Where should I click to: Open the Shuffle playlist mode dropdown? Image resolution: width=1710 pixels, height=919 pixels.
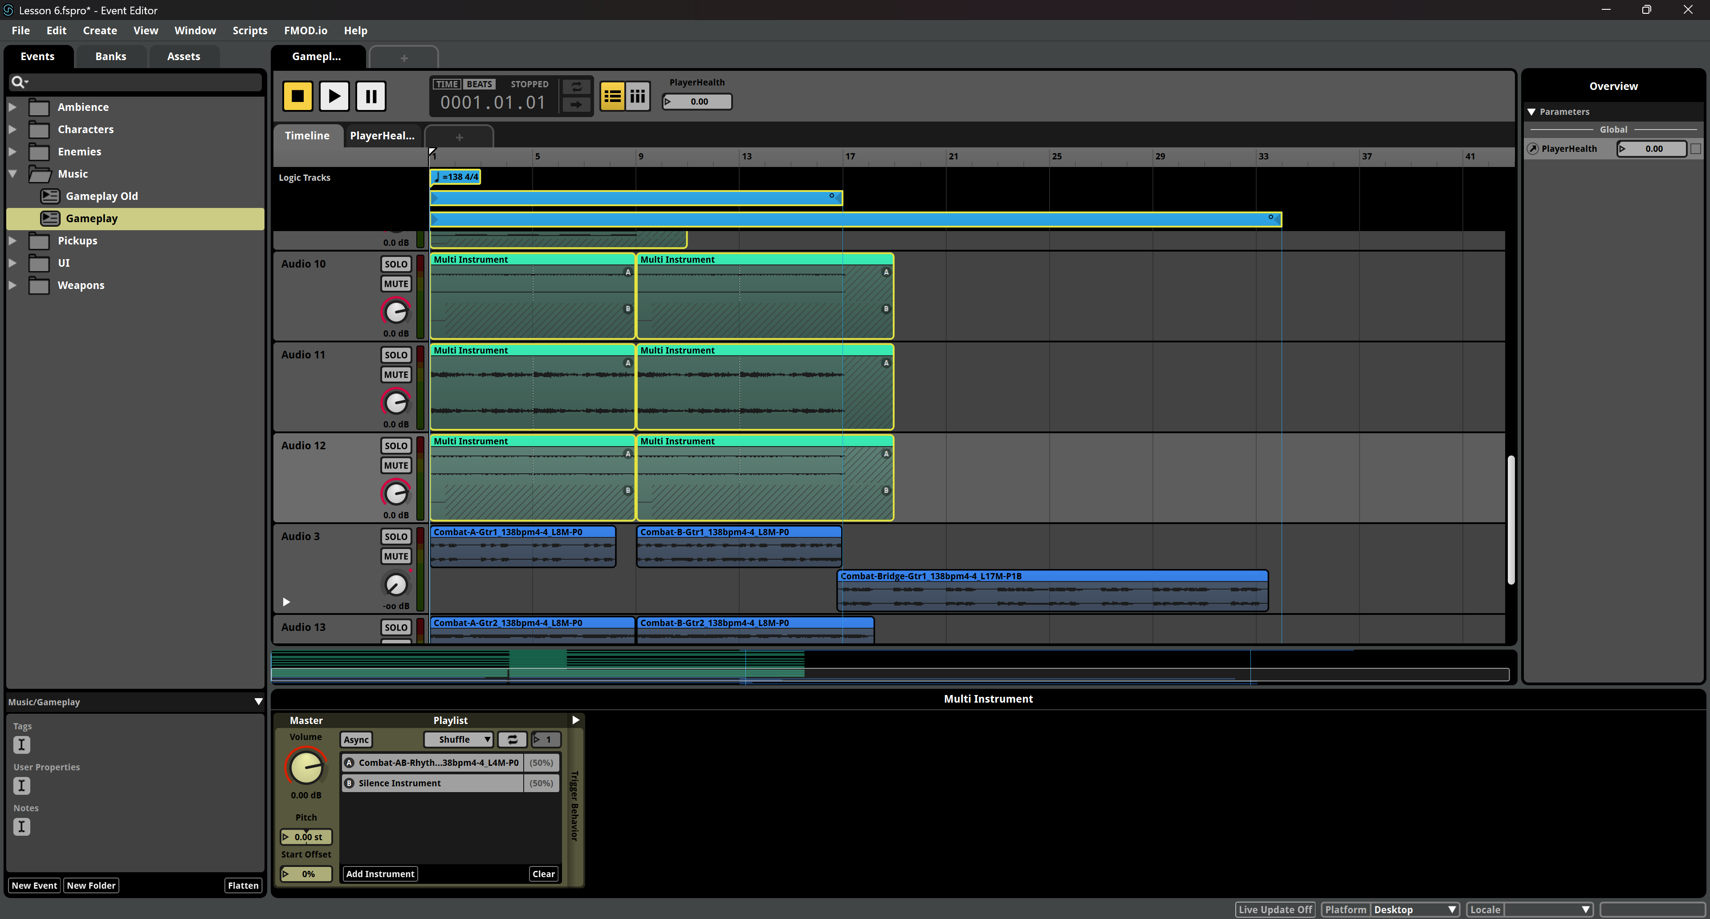[459, 739]
